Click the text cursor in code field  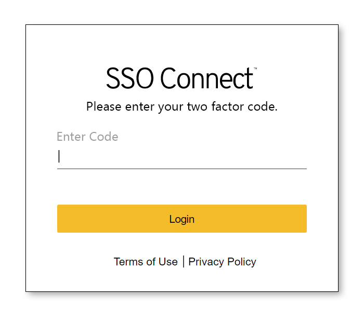click(x=59, y=156)
